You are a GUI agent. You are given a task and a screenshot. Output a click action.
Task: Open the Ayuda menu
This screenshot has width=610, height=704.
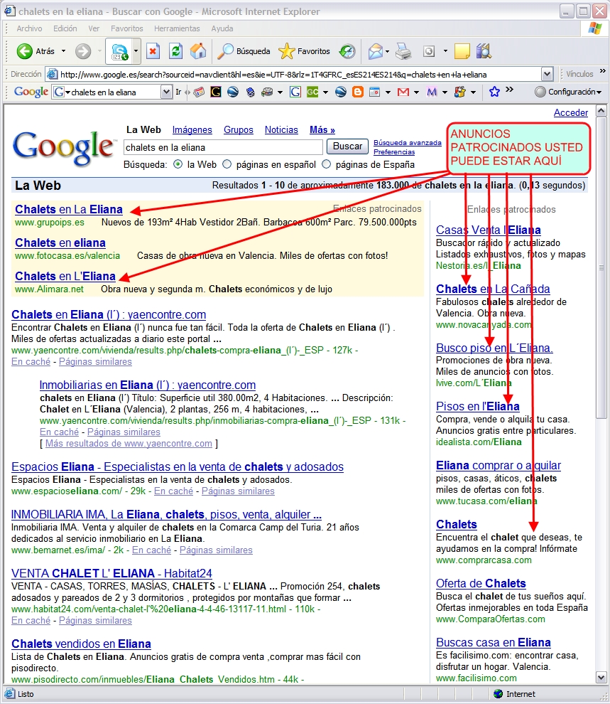(x=222, y=28)
